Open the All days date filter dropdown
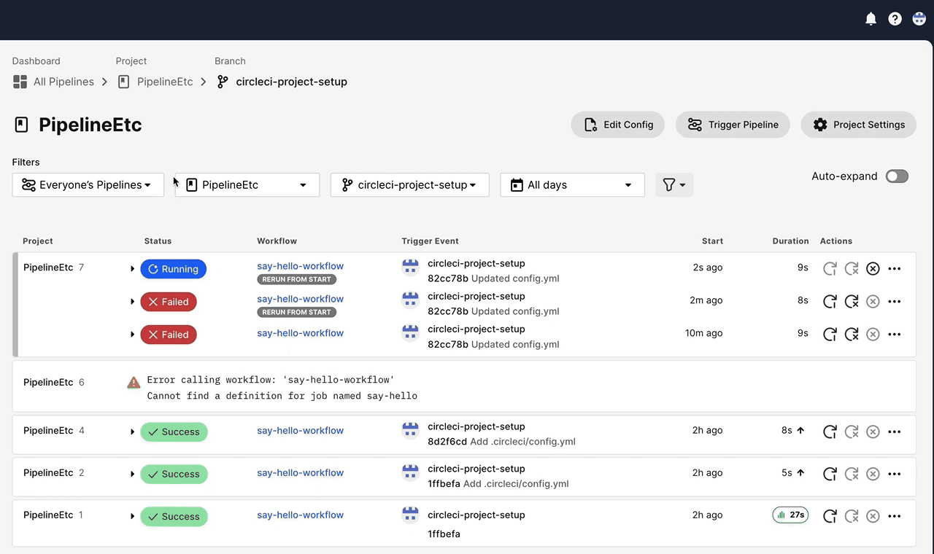Viewport: 934px width, 554px height. (x=572, y=185)
